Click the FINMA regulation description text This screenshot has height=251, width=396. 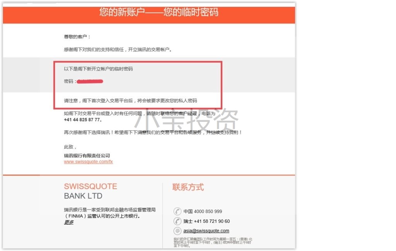(109, 213)
